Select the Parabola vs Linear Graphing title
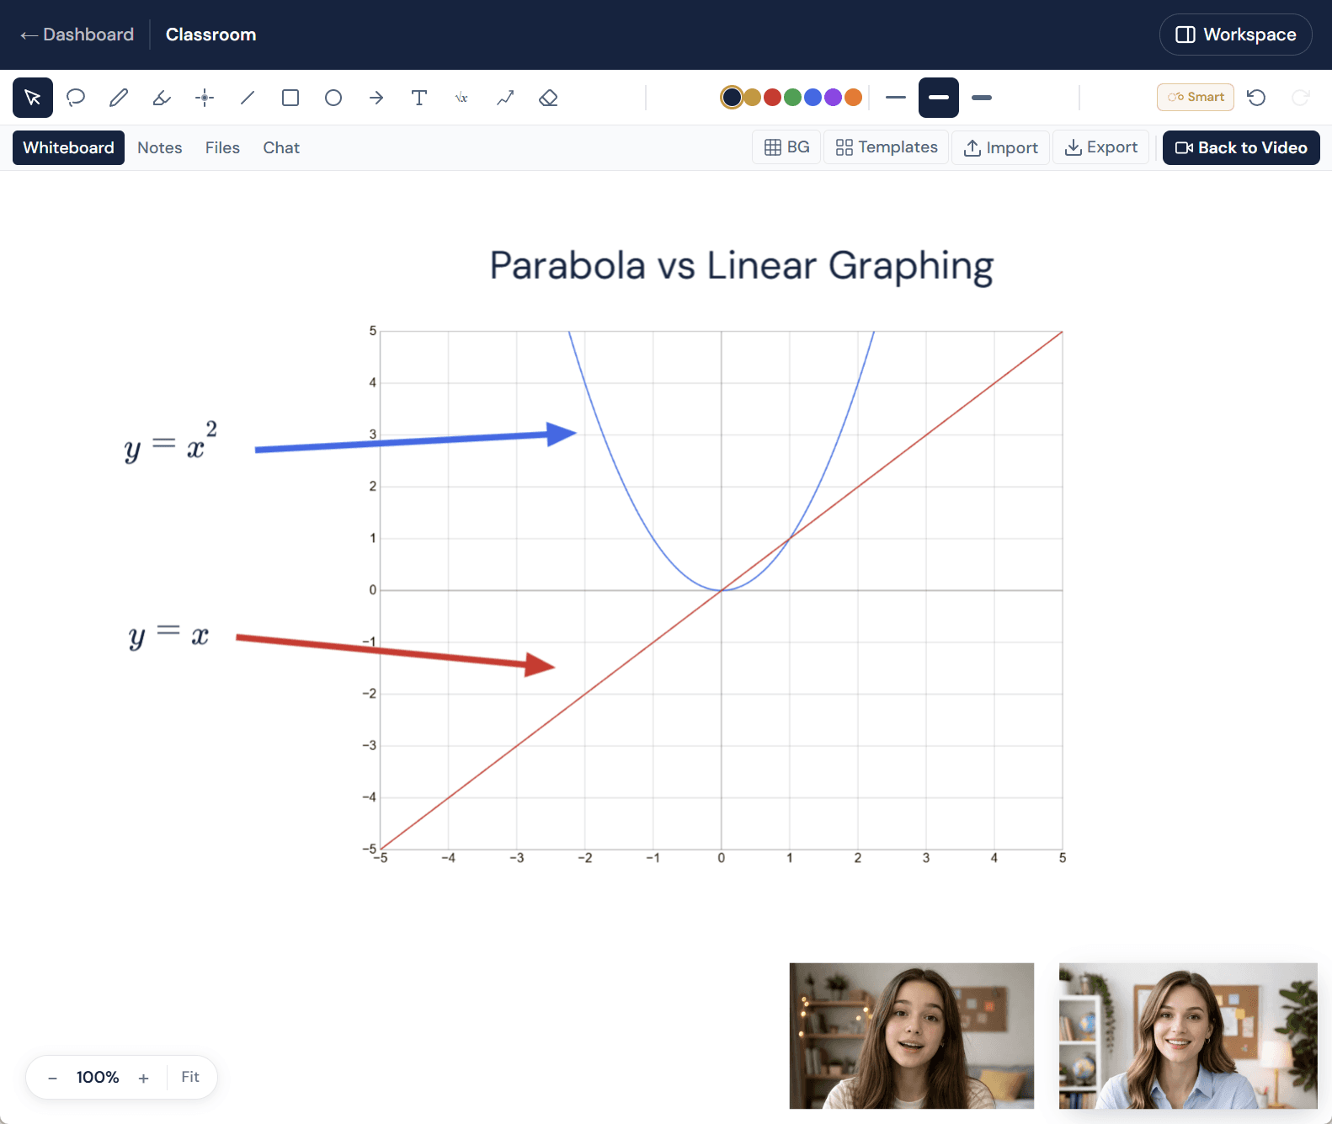This screenshot has height=1124, width=1332. (742, 266)
